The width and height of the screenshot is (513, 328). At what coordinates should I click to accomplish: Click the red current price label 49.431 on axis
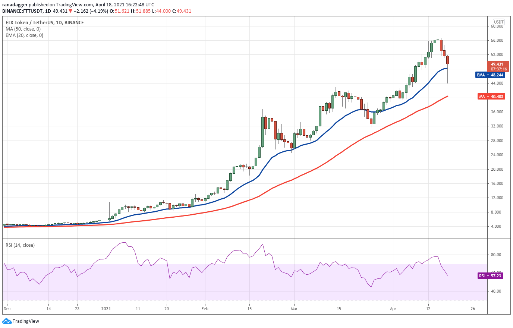(497, 64)
